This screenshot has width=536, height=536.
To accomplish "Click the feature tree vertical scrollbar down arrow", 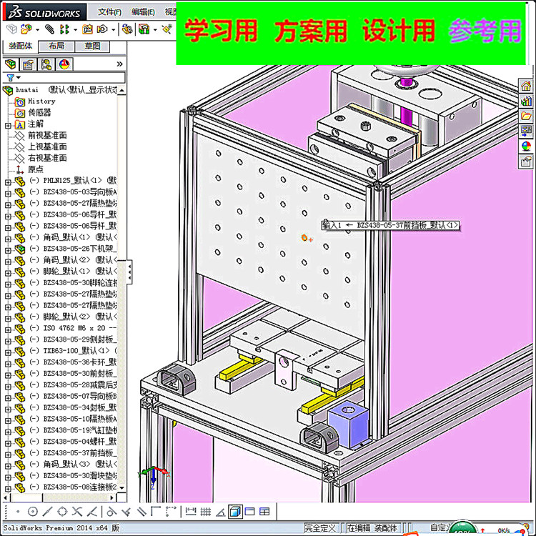I will [121, 488].
